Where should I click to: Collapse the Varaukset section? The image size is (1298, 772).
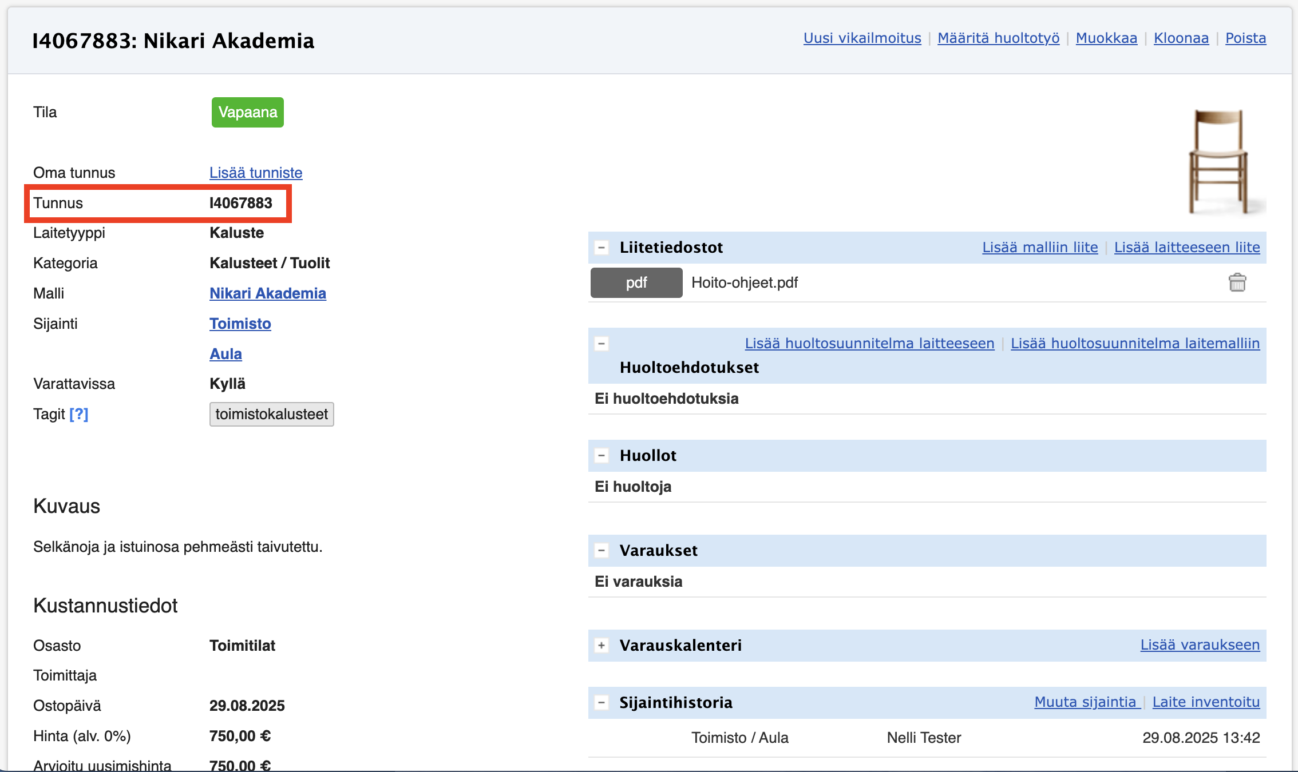[601, 551]
